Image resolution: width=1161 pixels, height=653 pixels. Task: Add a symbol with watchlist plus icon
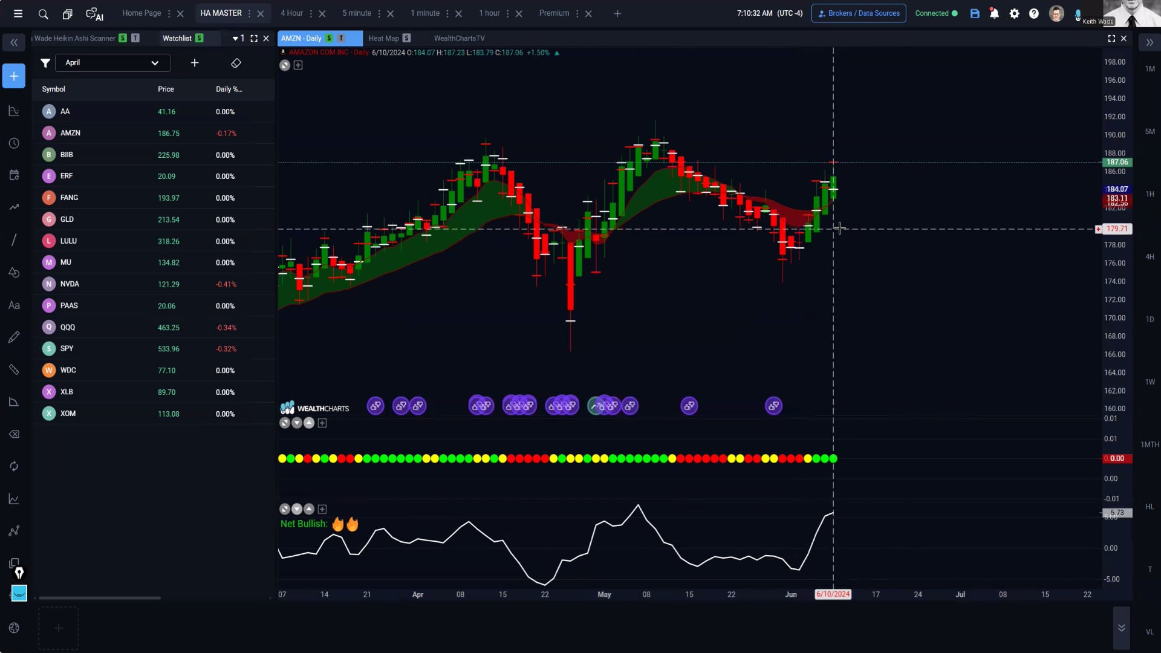(195, 63)
